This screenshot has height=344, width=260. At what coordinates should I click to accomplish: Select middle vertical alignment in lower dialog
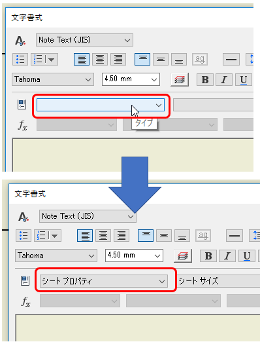(x=164, y=236)
